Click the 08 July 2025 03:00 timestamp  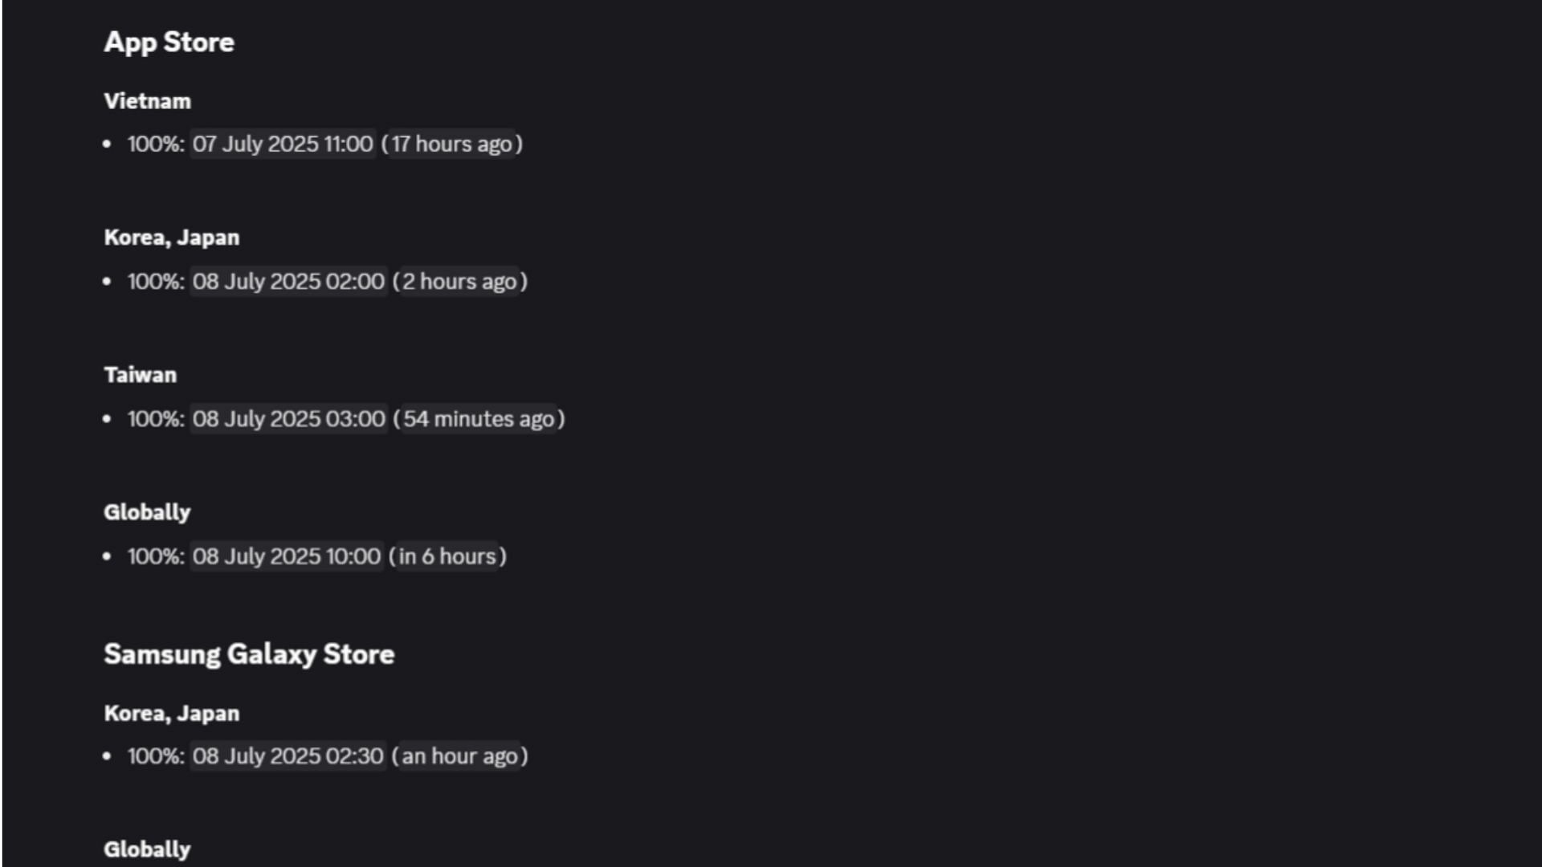288,419
